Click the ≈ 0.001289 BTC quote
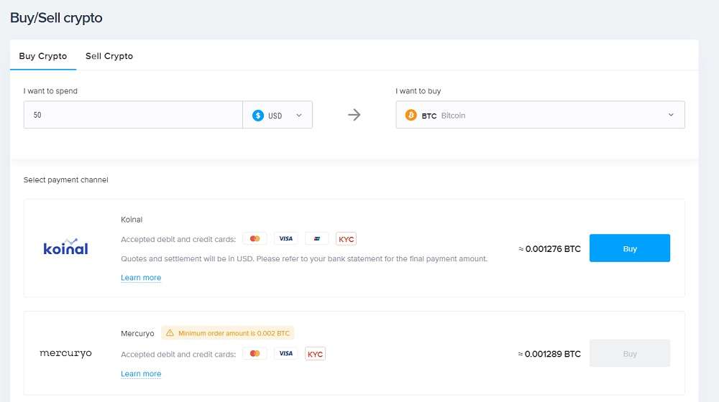The image size is (719, 402). point(549,354)
